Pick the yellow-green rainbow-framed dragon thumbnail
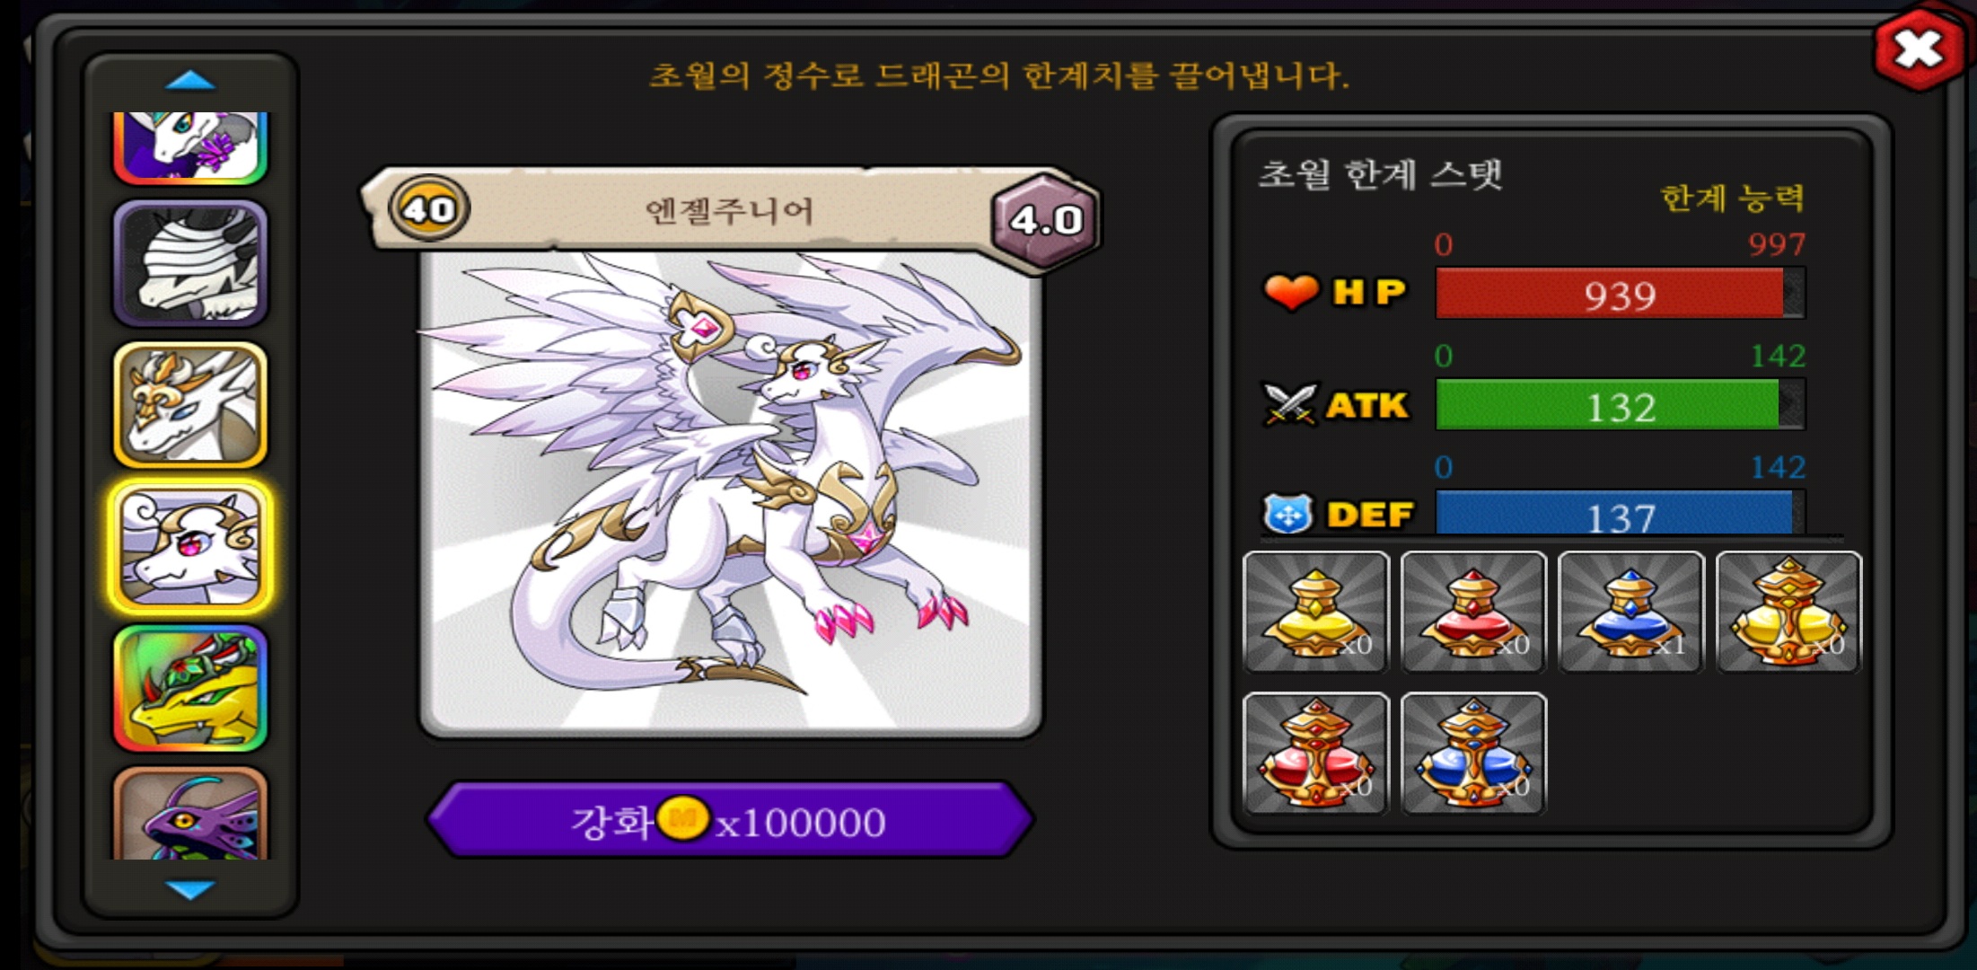The width and height of the screenshot is (1977, 970). tap(190, 689)
